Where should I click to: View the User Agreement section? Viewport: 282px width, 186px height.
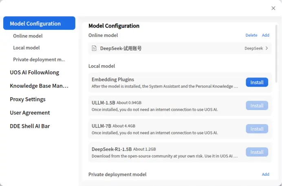pos(30,113)
